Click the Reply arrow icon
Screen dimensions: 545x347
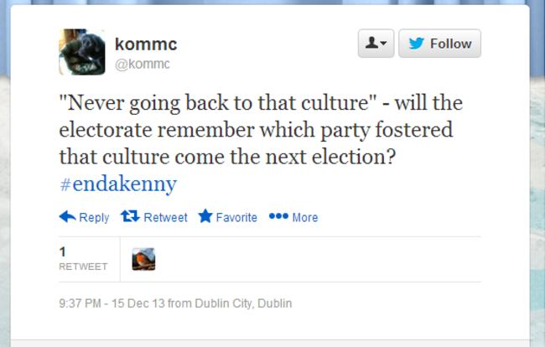67,216
